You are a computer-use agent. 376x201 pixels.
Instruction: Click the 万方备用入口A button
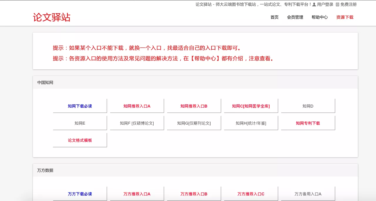[308, 194]
